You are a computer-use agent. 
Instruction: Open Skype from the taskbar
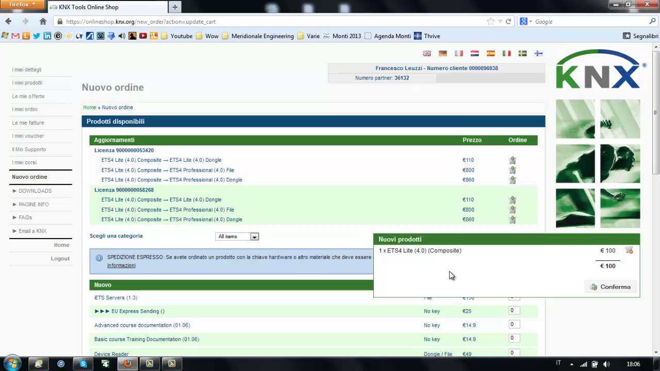(x=83, y=363)
